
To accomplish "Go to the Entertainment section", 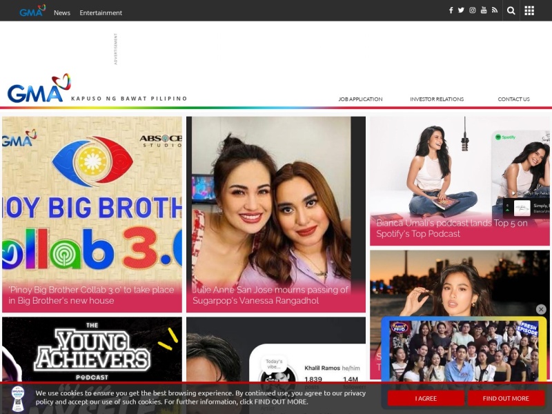I will [101, 12].
